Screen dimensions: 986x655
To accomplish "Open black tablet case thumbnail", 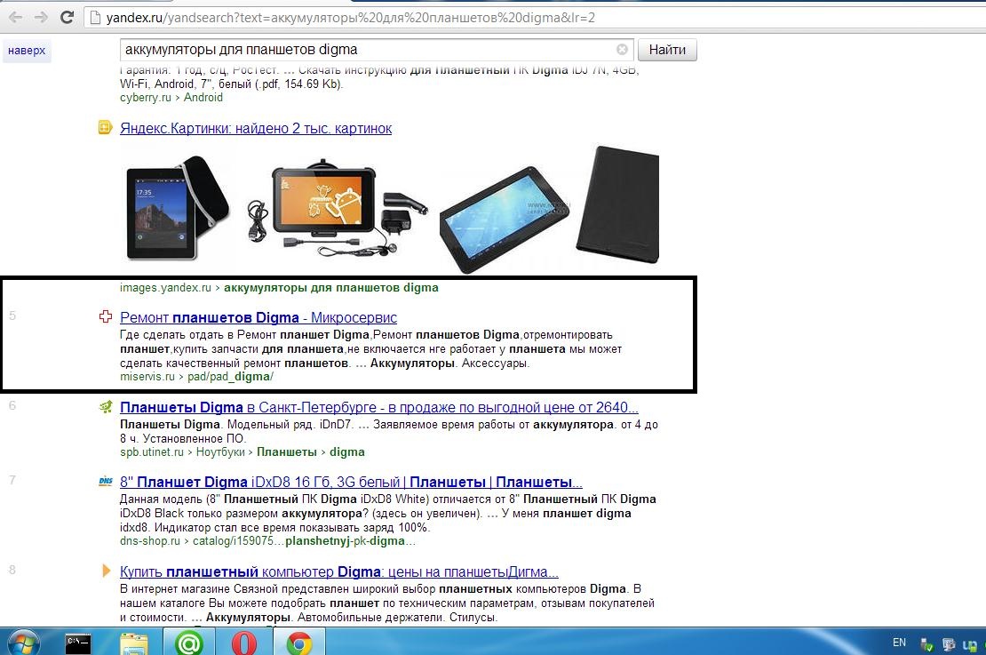I will point(617,205).
